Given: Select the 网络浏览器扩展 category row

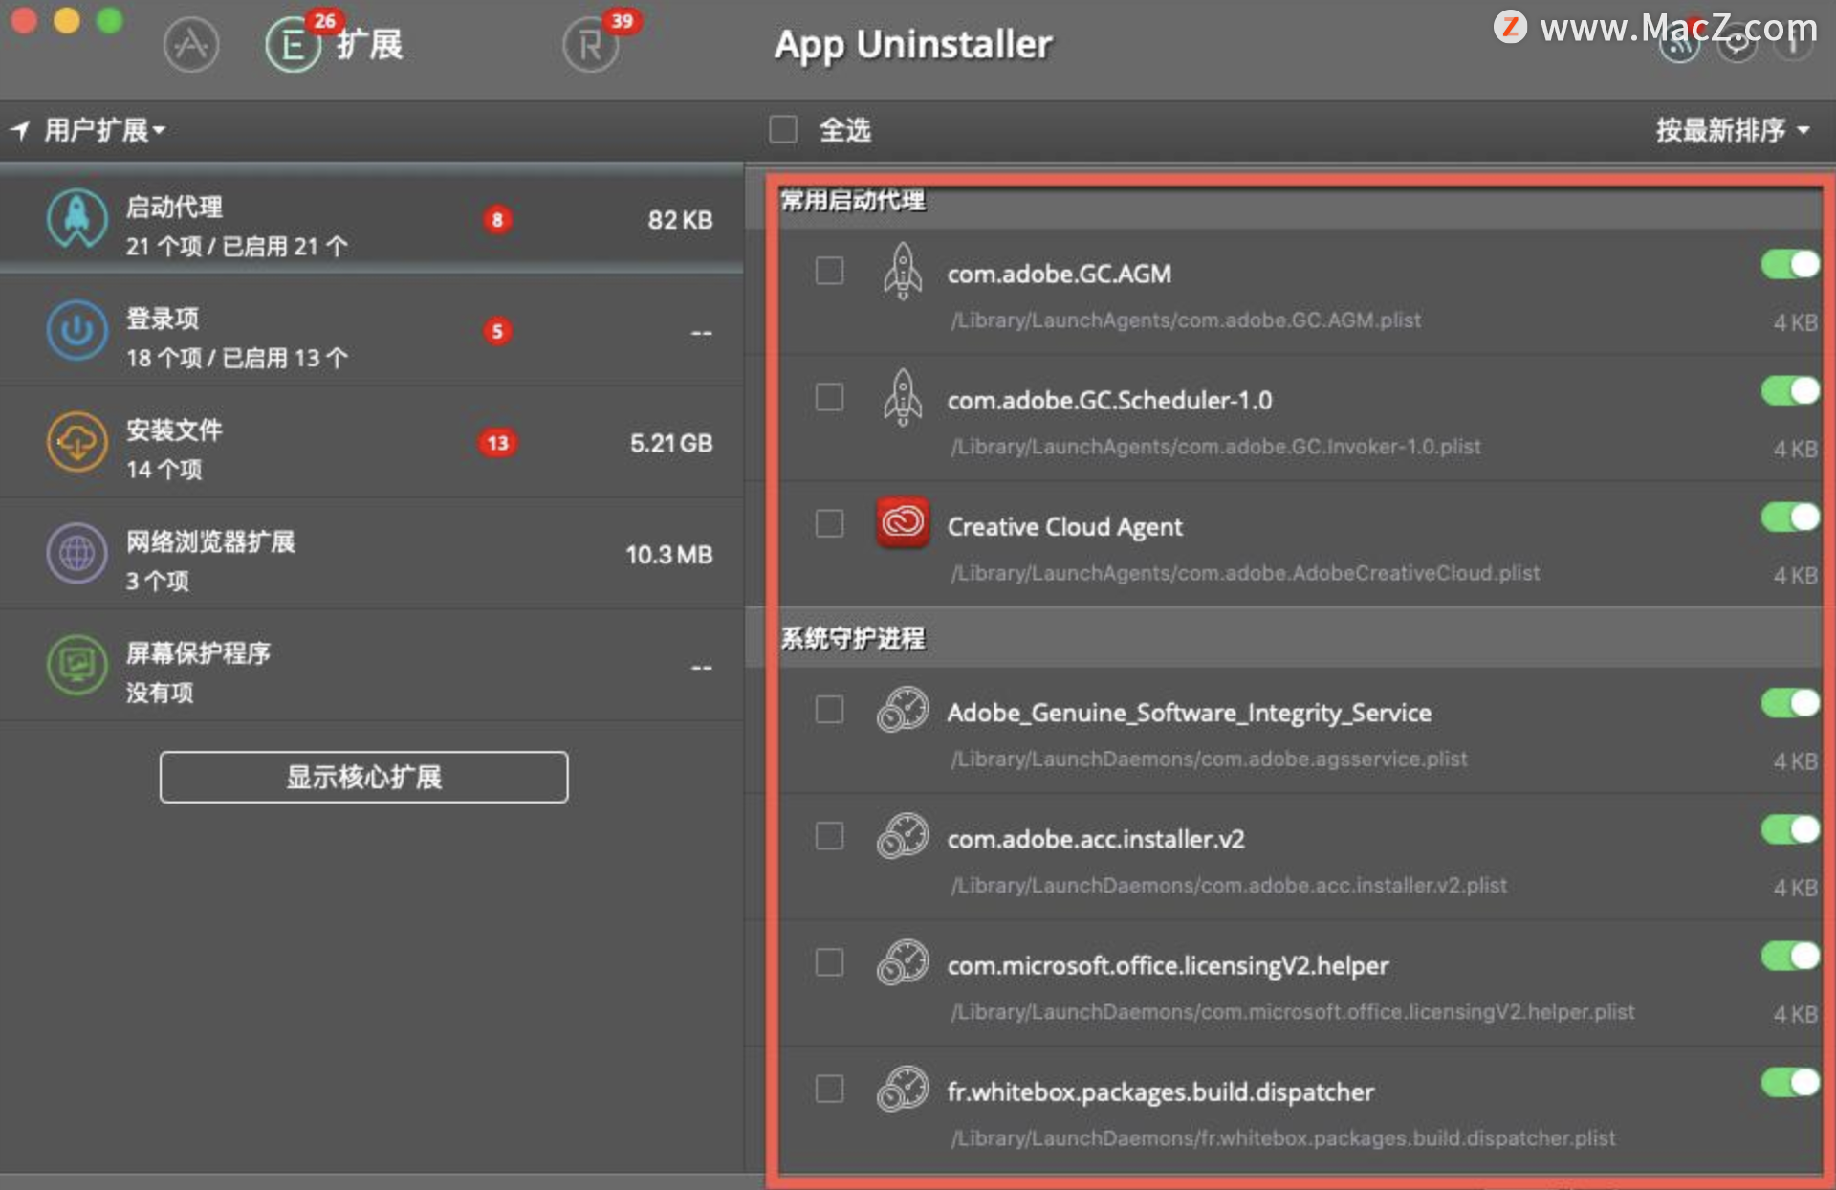Looking at the screenshot, I should pyautogui.click(x=371, y=554).
